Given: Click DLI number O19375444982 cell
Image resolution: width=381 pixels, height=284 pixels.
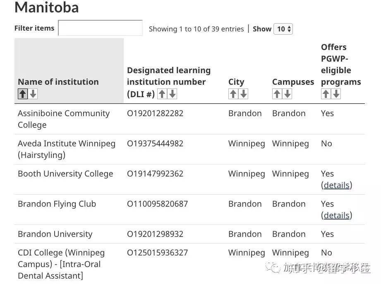Looking at the screenshot, I should tap(155, 143).
